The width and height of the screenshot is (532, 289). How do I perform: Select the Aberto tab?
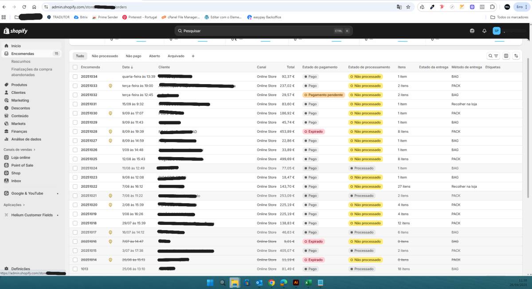click(x=154, y=56)
